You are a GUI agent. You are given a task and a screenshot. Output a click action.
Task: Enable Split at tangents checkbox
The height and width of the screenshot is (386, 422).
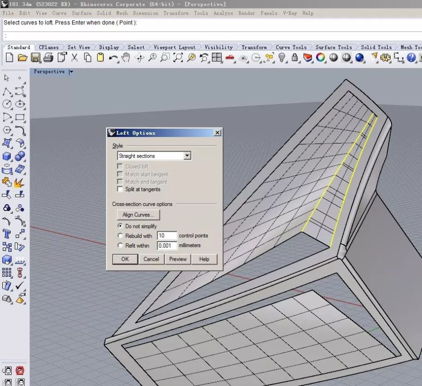[121, 189]
